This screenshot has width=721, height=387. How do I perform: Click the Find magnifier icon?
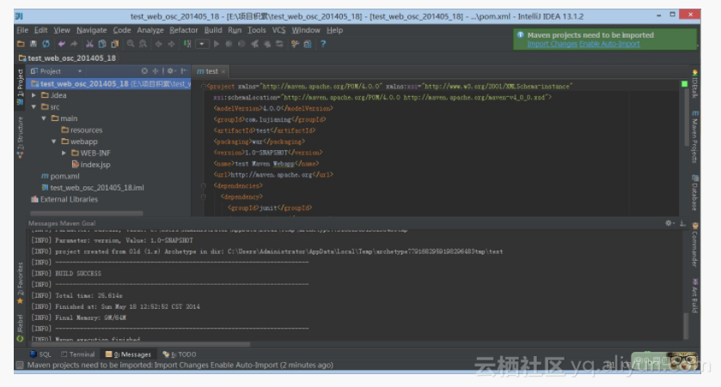pos(131,44)
